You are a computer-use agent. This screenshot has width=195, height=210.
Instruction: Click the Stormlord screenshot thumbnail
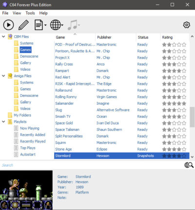coord(26,190)
